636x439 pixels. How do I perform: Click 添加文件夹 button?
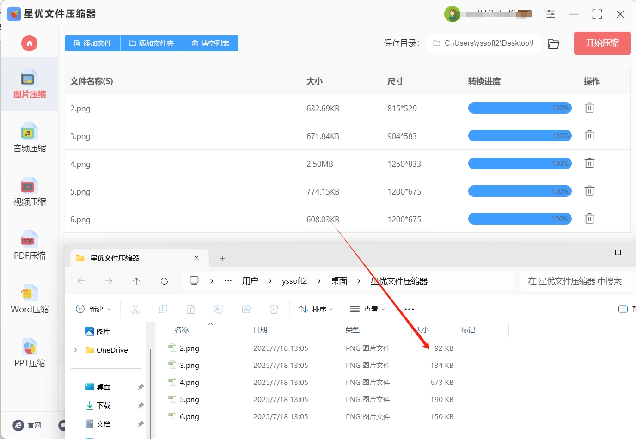[x=152, y=43]
